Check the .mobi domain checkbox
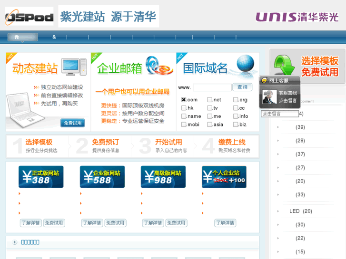 184,125
